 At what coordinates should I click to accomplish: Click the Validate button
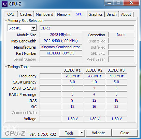coord(99,133)
